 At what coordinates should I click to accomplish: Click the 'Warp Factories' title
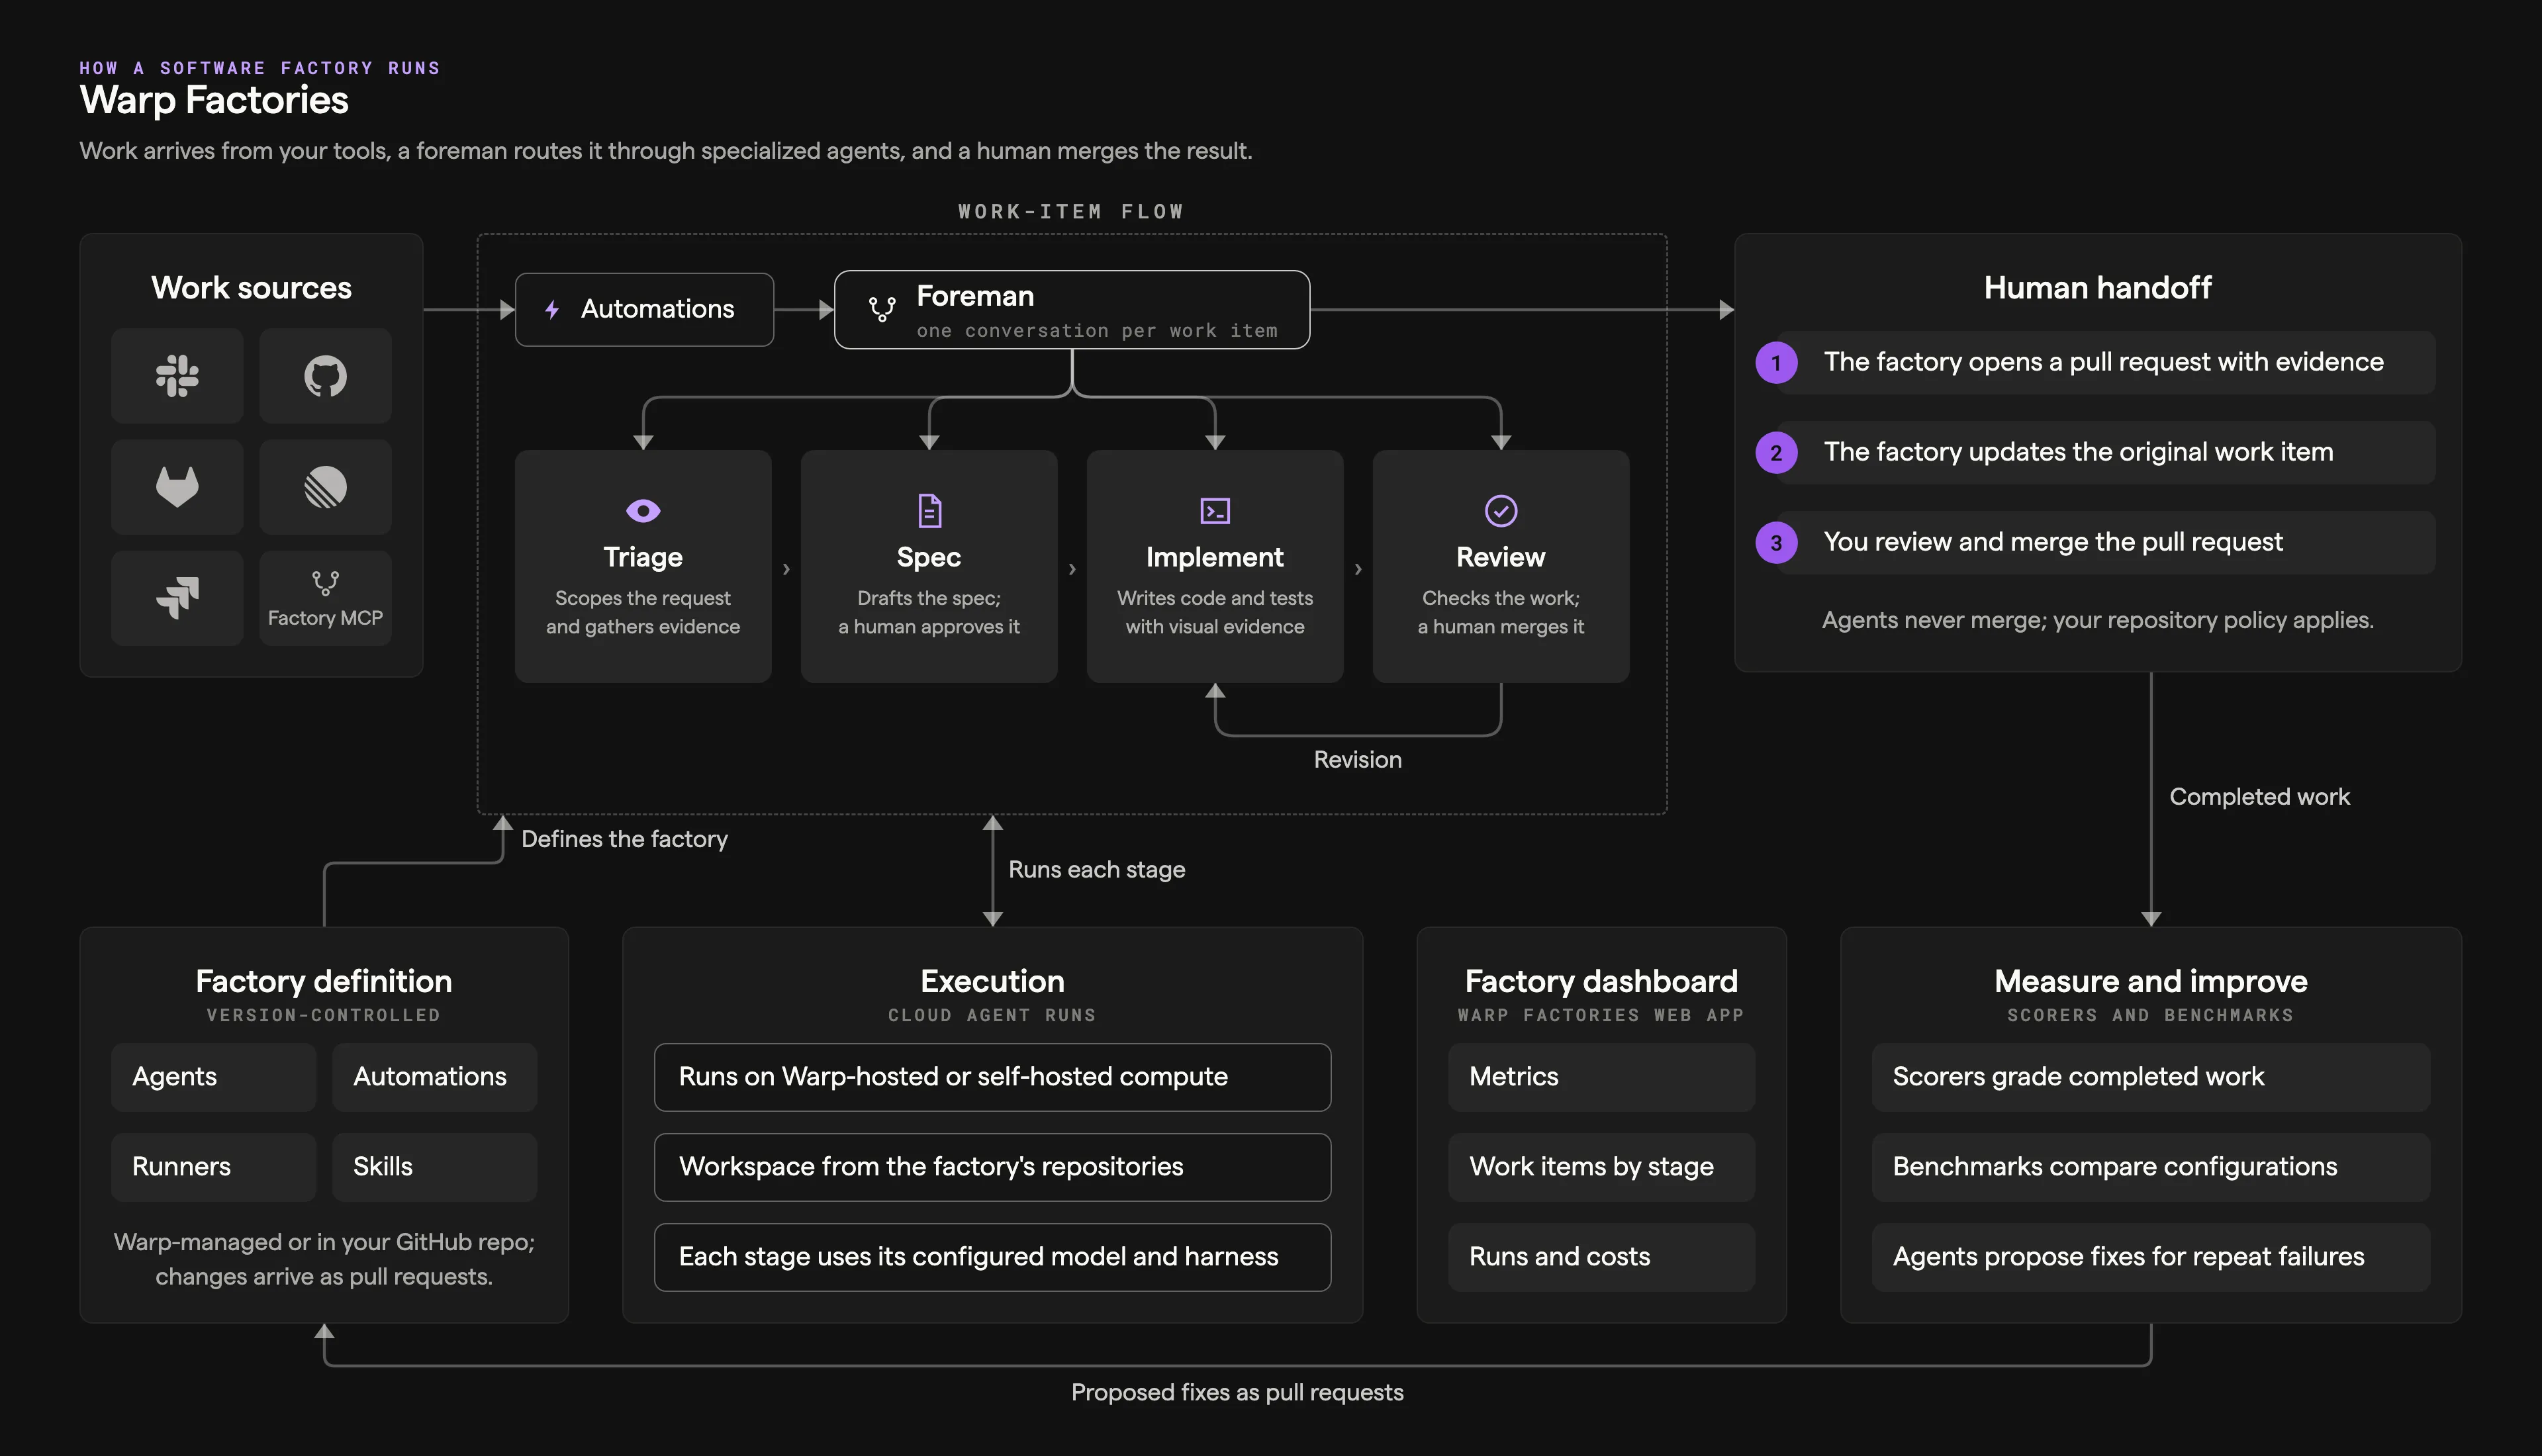[x=214, y=100]
